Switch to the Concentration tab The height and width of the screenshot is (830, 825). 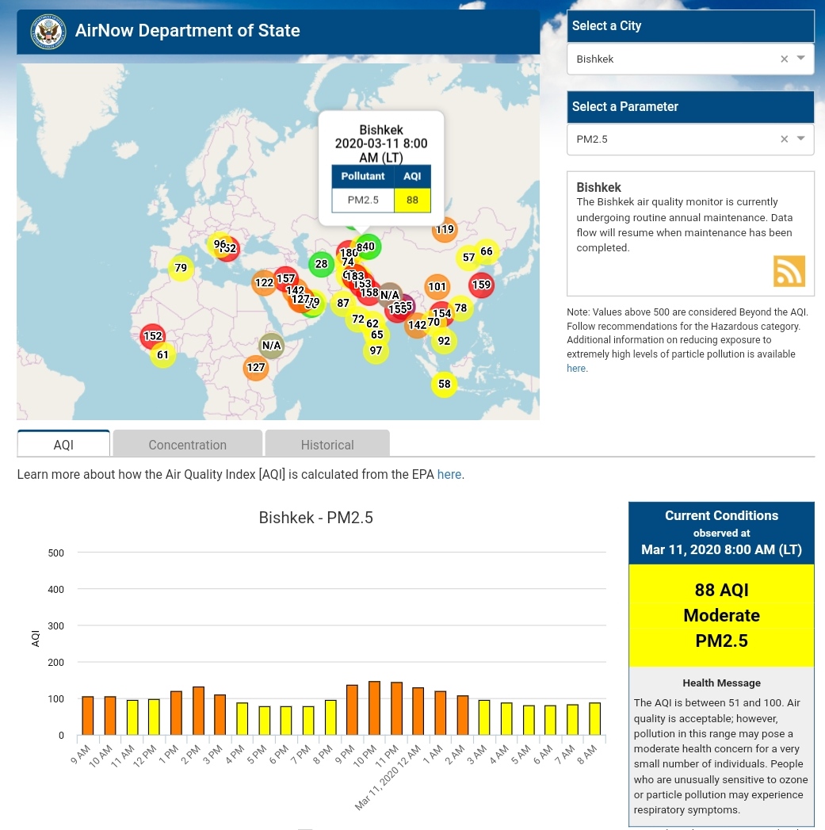(x=187, y=445)
